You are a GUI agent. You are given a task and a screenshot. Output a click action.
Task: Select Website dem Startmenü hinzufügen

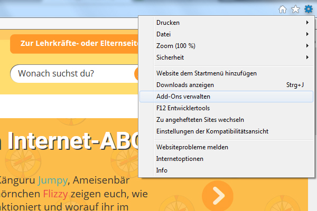click(206, 73)
